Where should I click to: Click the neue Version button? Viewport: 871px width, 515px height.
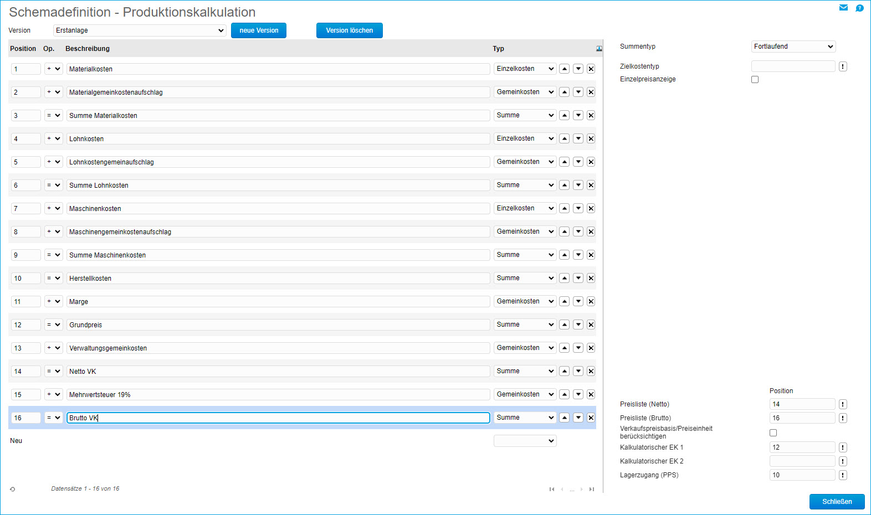[259, 30]
